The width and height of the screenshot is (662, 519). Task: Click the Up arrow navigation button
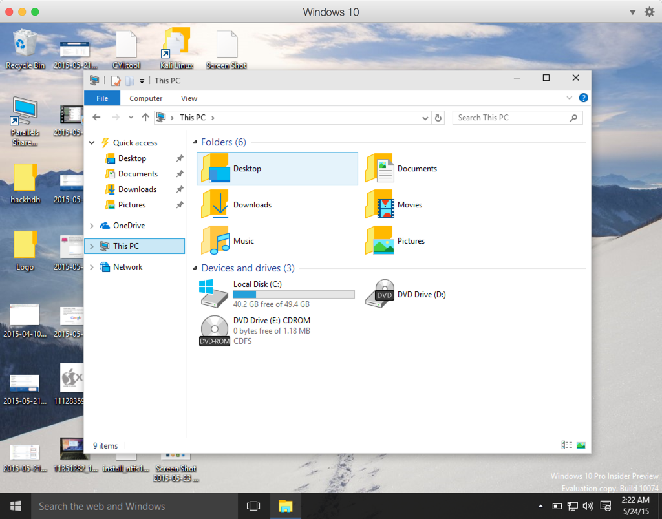pyautogui.click(x=145, y=118)
